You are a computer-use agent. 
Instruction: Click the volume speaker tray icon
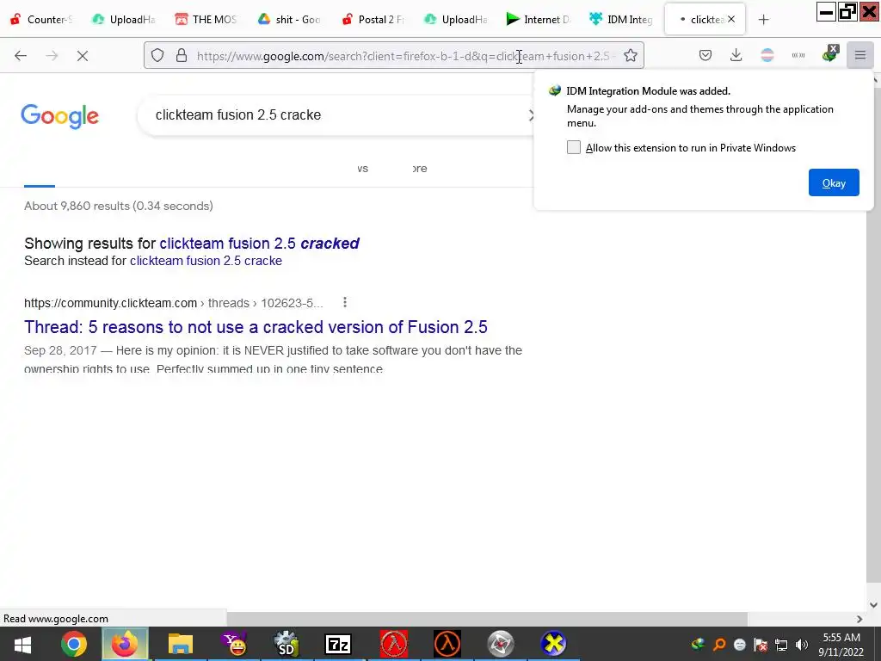(802, 645)
